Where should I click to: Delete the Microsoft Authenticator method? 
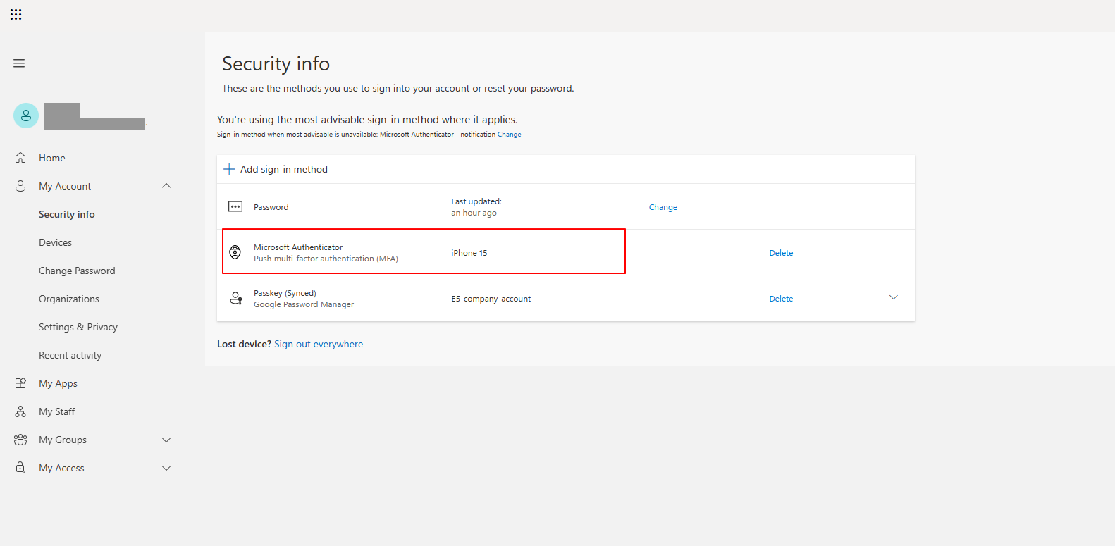pyautogui.click(x=781, y=253)
